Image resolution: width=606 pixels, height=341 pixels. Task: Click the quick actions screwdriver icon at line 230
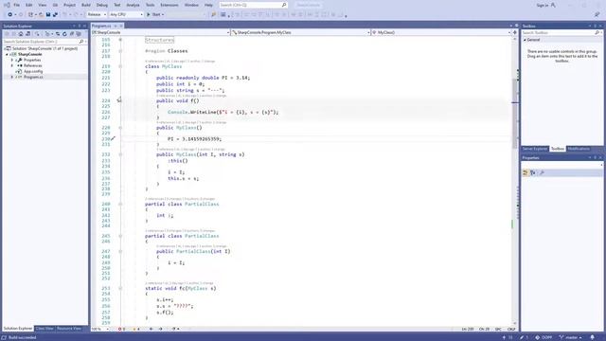(x=113, y=138)
